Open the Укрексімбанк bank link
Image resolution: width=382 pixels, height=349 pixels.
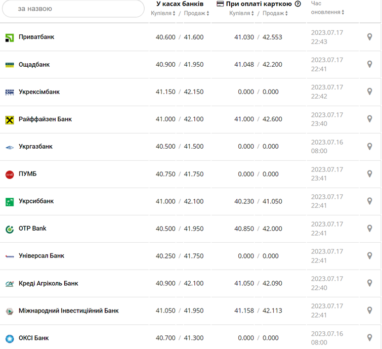tap(39, 92)
